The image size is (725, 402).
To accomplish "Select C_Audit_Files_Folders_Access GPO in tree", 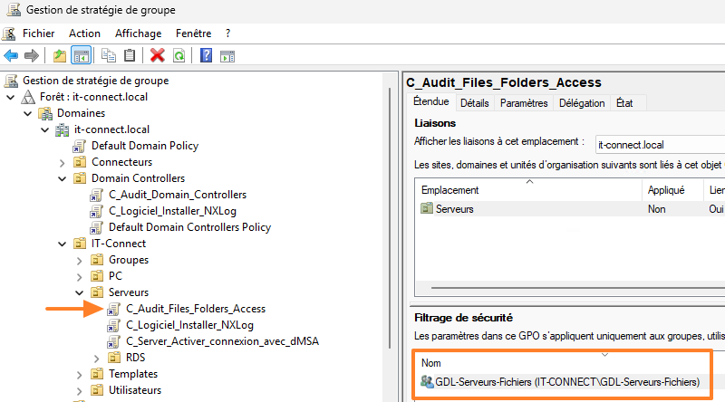I will (196, 309).
